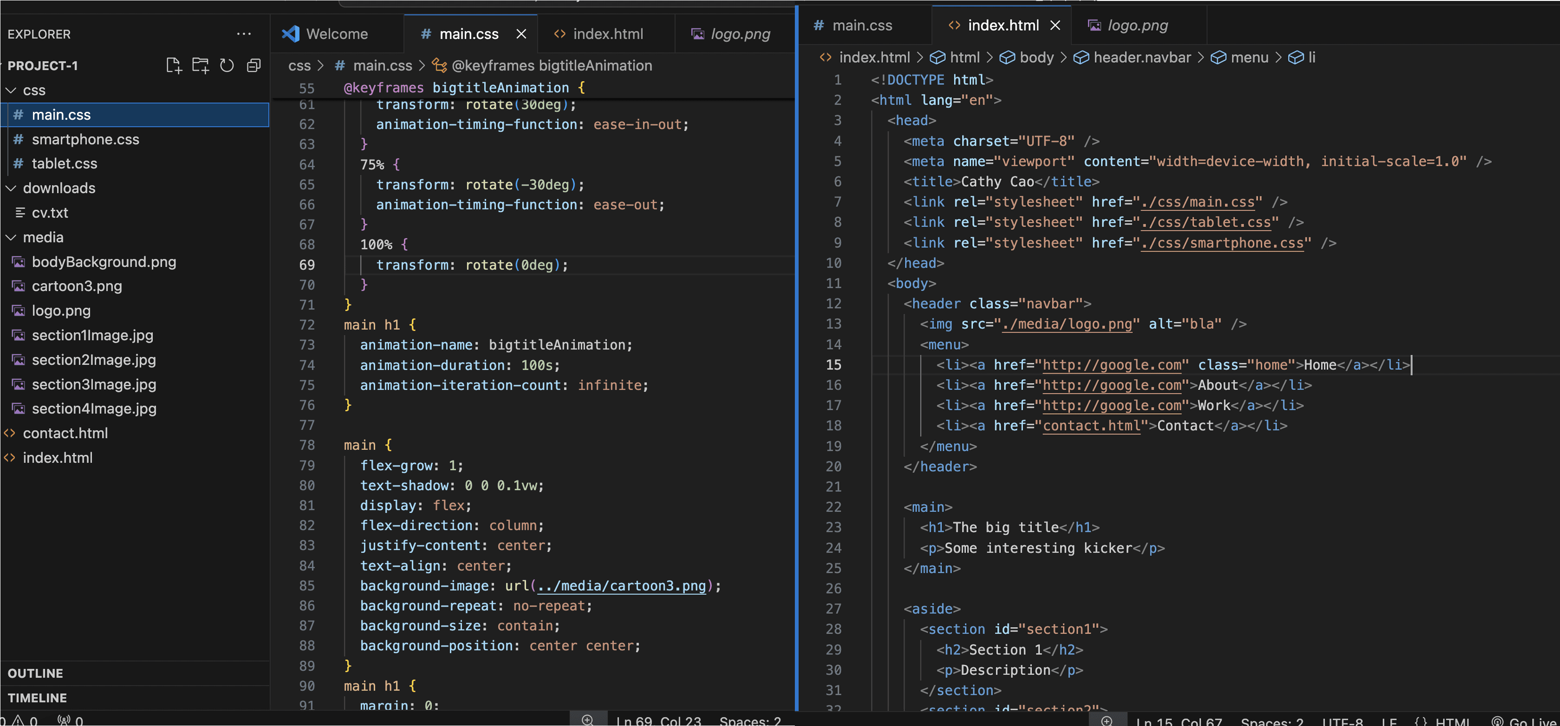Expand the OUTLINE panel
Screen dimensions: 1560x726
pos(135,674)
